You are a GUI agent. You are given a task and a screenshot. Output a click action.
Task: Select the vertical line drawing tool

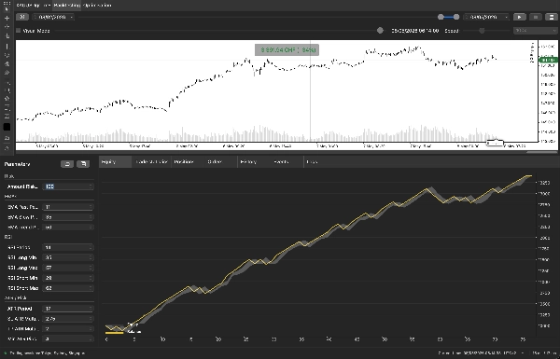coord(7,46)
